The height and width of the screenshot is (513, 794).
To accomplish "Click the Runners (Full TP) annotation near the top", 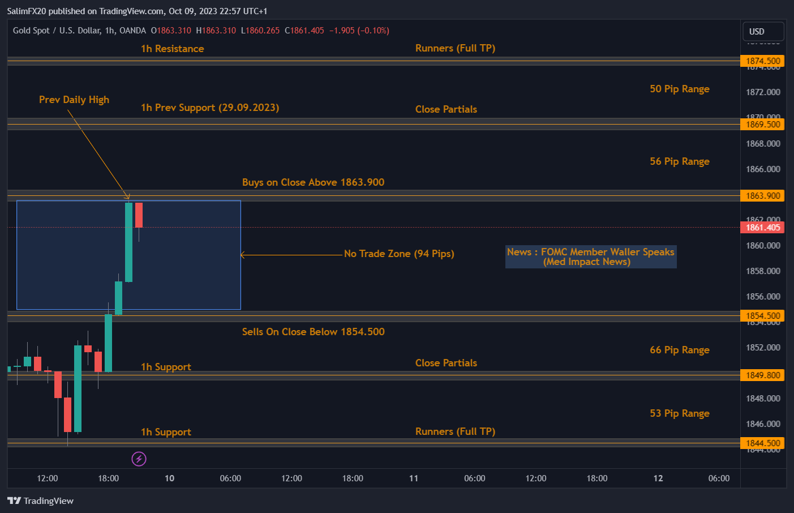I will 455,48.
